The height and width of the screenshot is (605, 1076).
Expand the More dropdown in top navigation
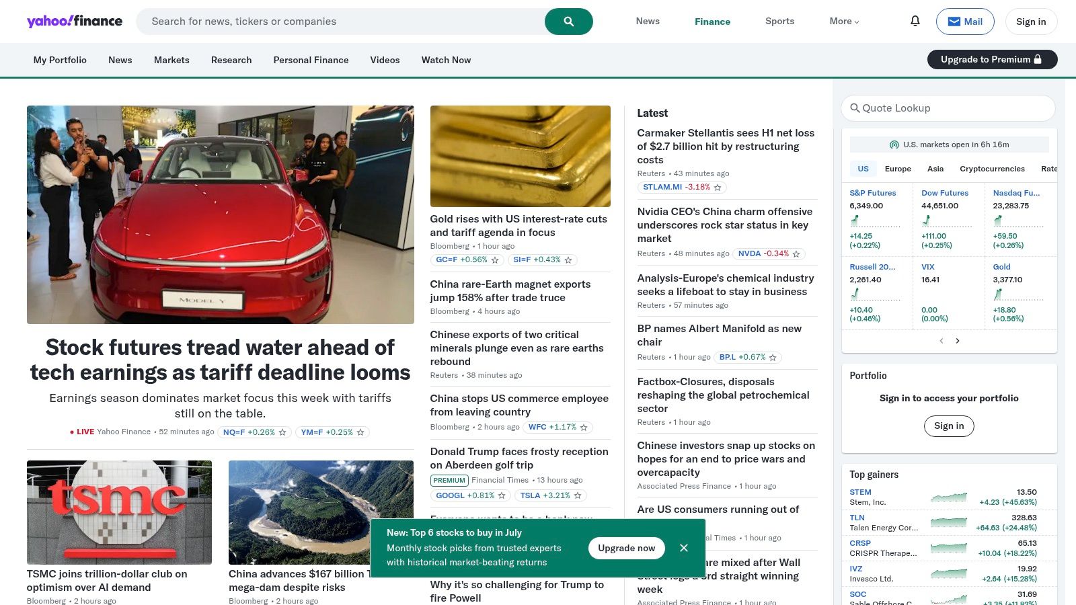pyautogui.click(x=844, y=22)
